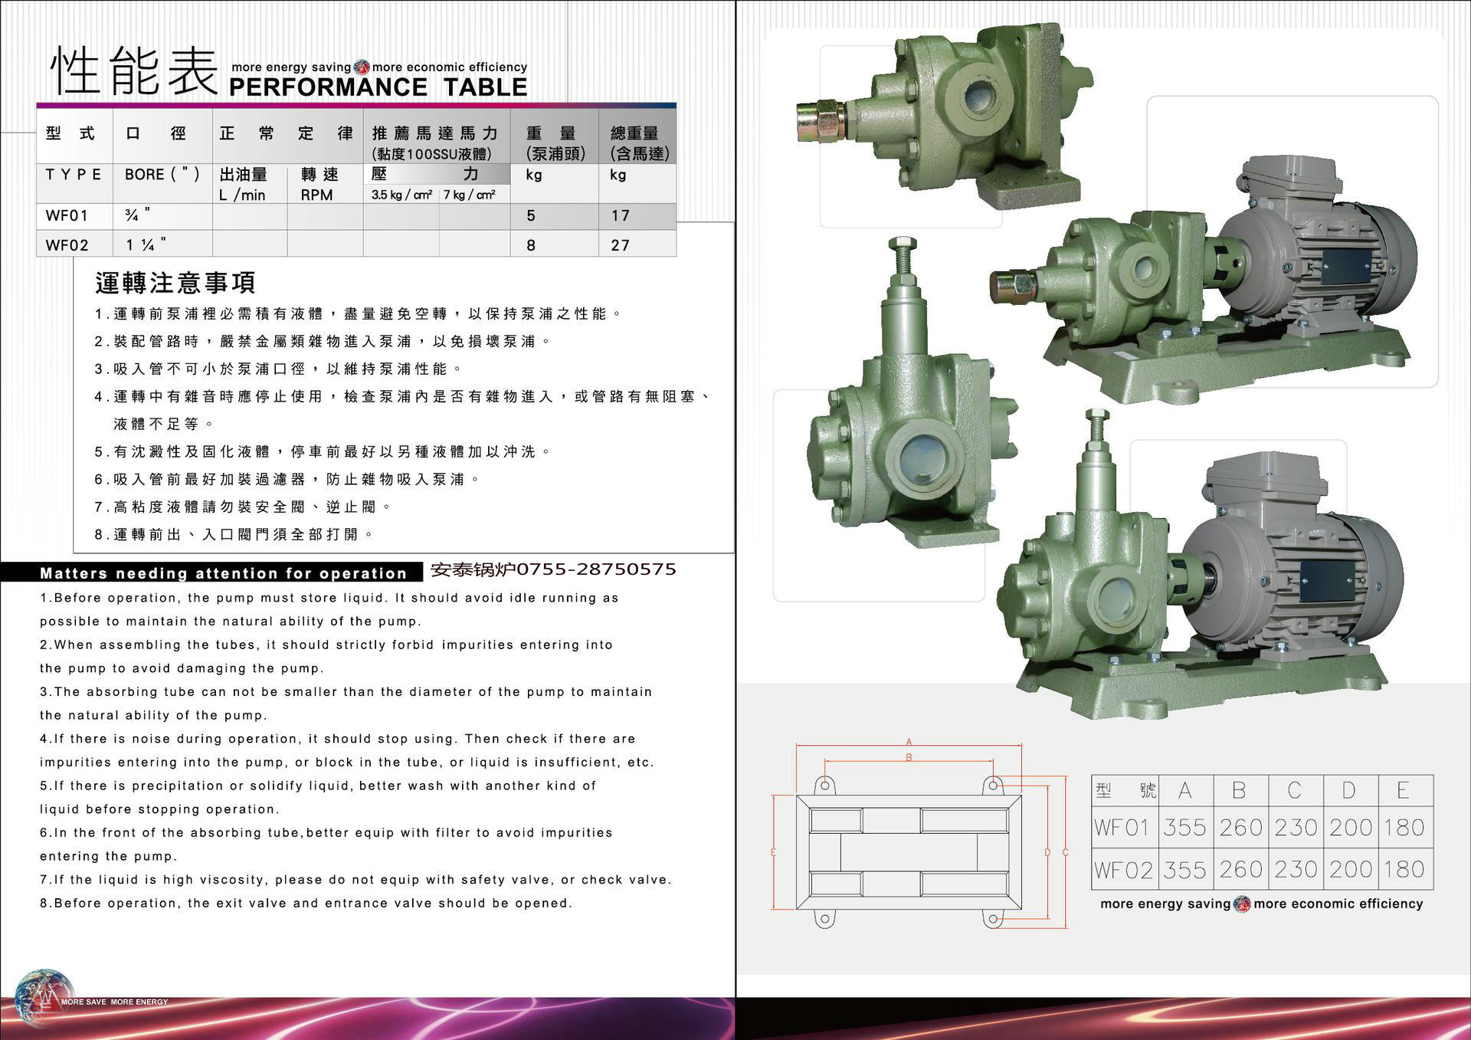
Task: Click the "7 kg/cm²" pressure sub-header
Action: (x=469, y=195)
